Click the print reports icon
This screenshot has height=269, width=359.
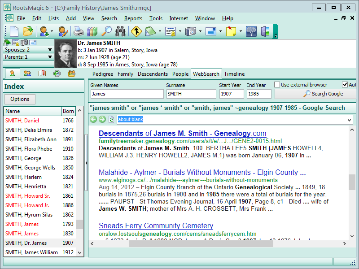tap(78, 31)
